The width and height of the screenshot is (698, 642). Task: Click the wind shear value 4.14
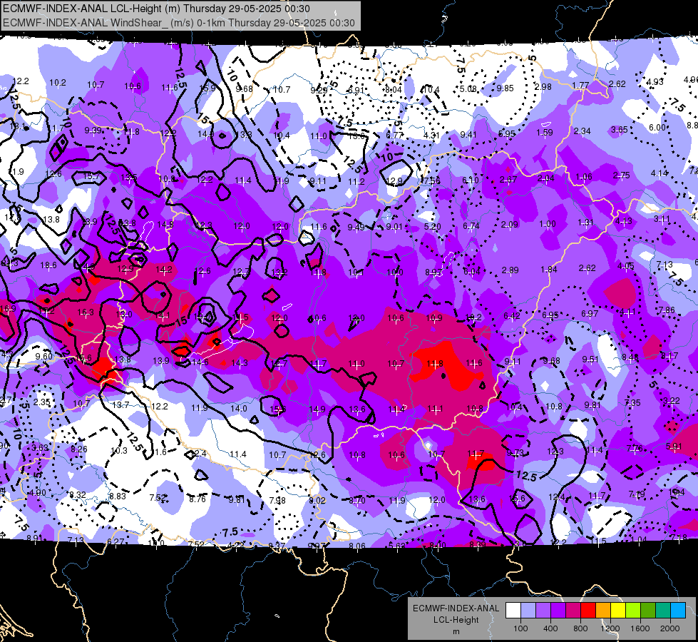(659, 173)
